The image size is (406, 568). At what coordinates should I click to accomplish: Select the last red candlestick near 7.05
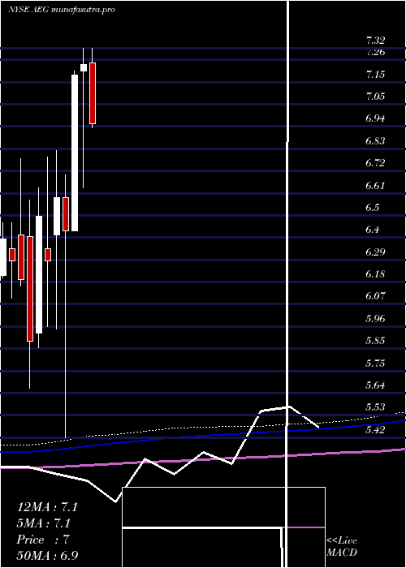(93, 93)
